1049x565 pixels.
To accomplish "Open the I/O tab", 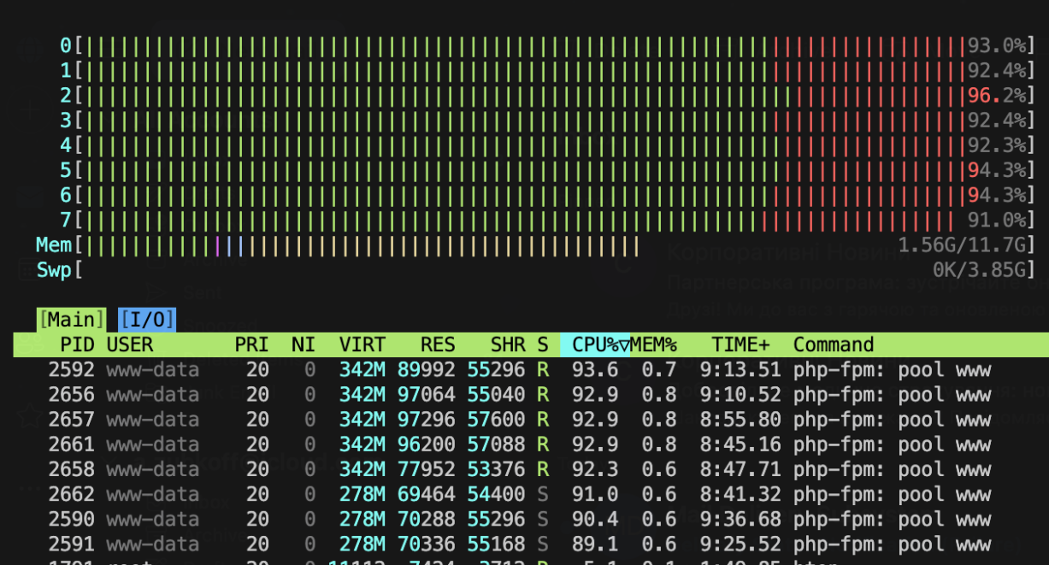I will point(147,320).
